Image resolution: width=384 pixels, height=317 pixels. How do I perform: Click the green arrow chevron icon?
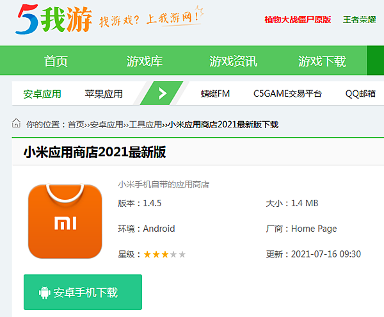coord(162,93)
